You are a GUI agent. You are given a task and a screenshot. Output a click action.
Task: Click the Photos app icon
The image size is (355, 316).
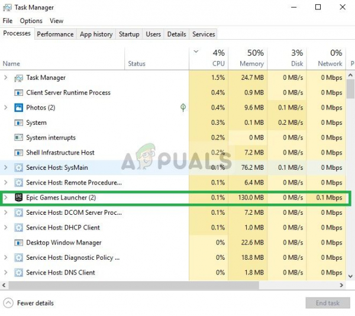coord(18,108)
